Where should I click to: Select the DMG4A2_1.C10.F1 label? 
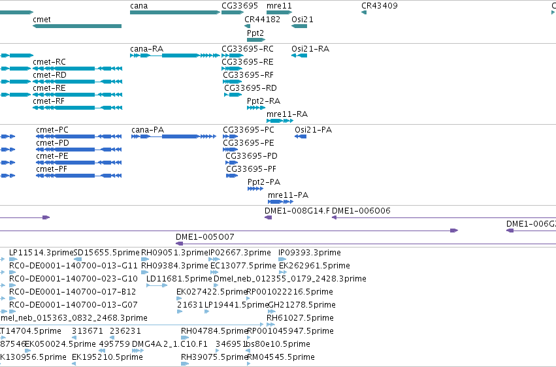click(x=170, y=345)
